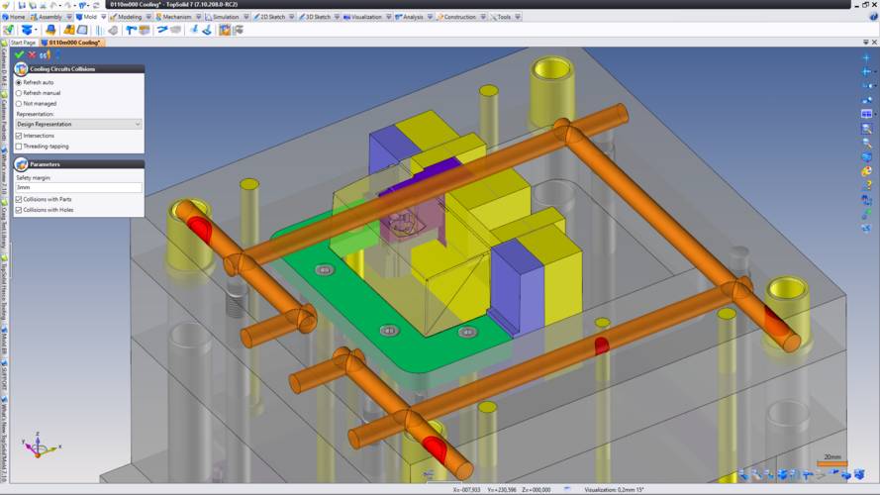Cancel with the red X icon
Image resolution: width=880 pixels, height=495 pixels.
click(x=32, y=55)
